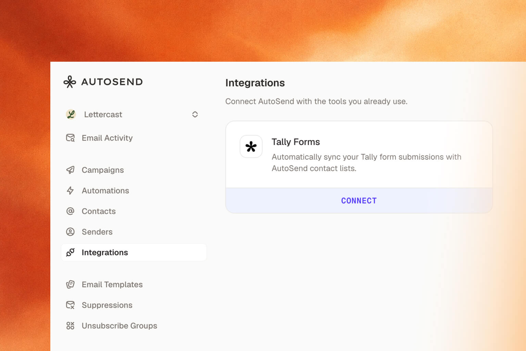Click the Tally Forms card title
Screen dimensions: 526x351
(x=296, y=142)
